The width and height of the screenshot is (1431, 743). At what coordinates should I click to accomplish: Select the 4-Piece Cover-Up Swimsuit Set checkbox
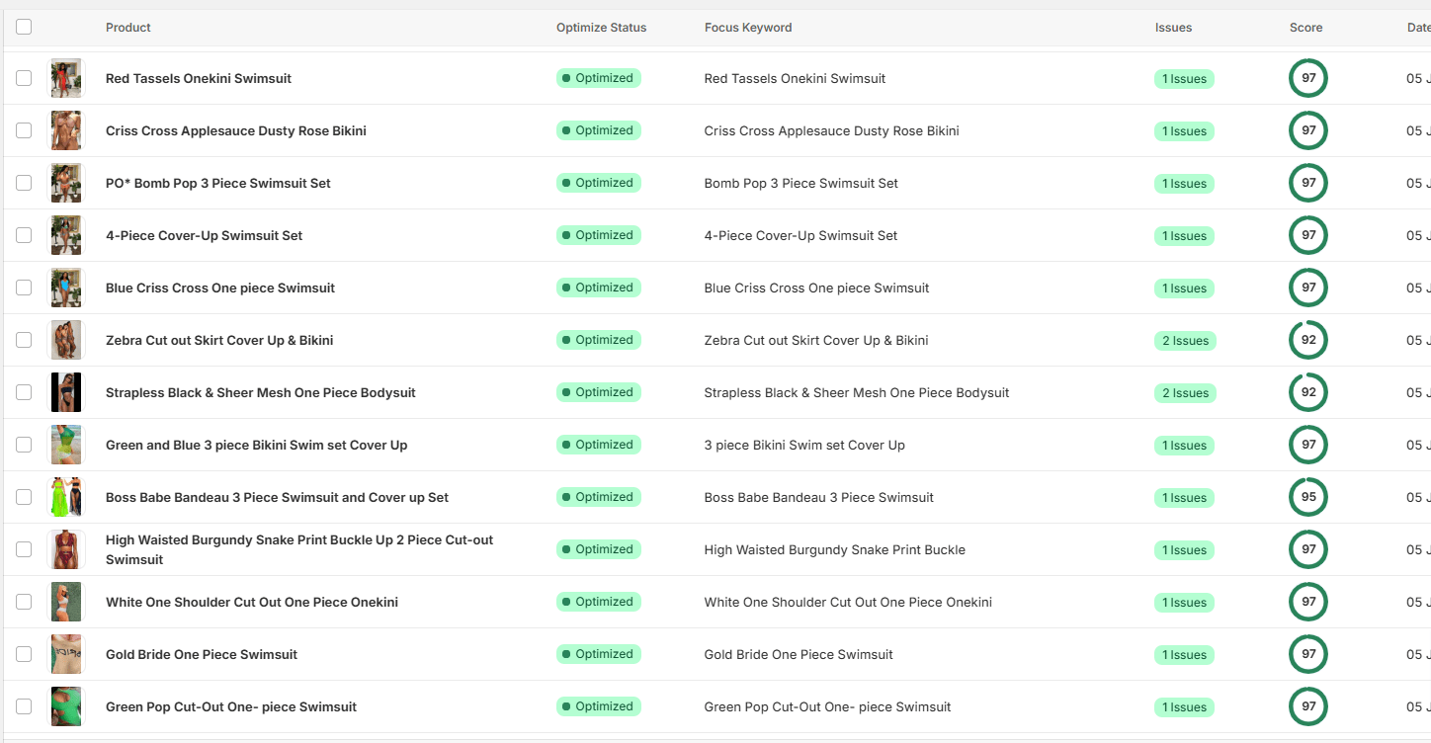click(x=24, y=235)
